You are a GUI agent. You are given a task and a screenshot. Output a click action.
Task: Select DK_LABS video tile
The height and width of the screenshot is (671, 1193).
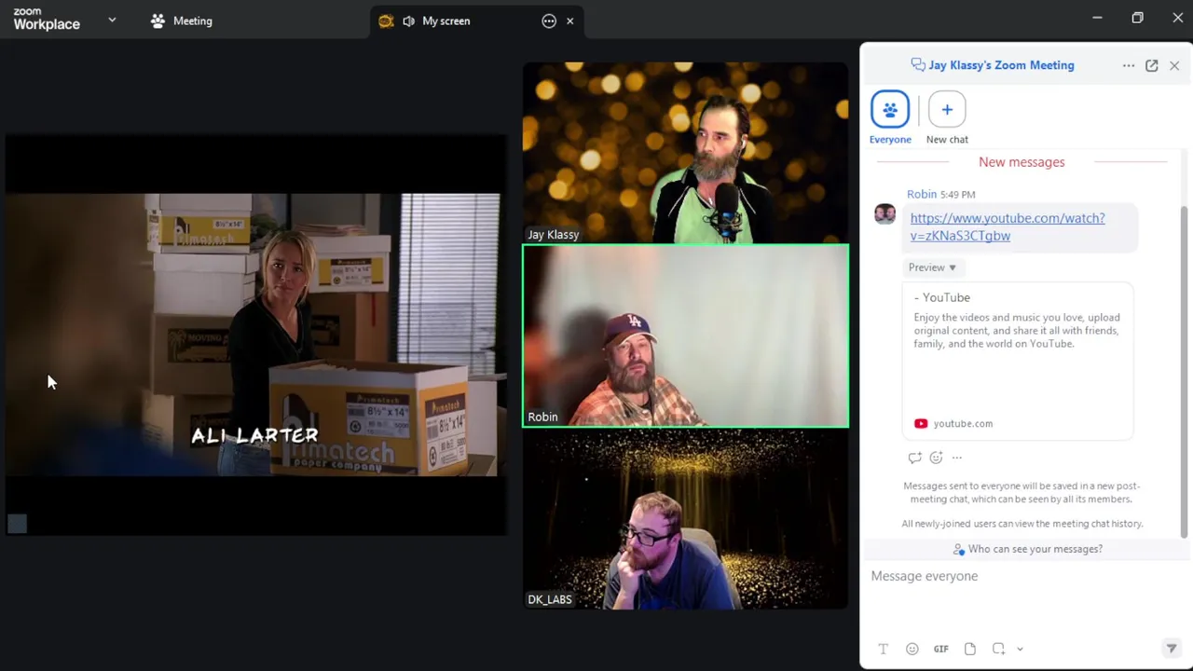(x=685, y=518)
